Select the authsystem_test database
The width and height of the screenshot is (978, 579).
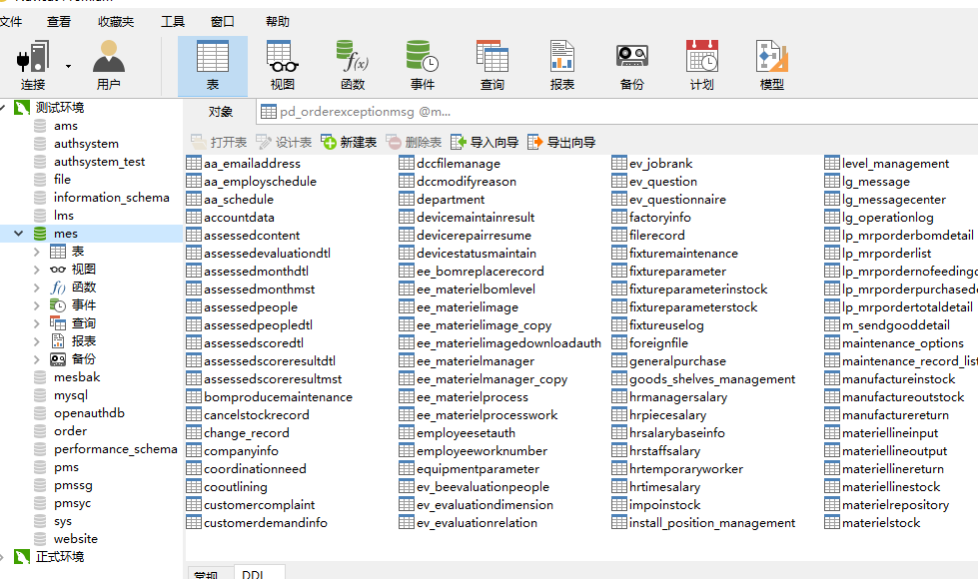99,162
